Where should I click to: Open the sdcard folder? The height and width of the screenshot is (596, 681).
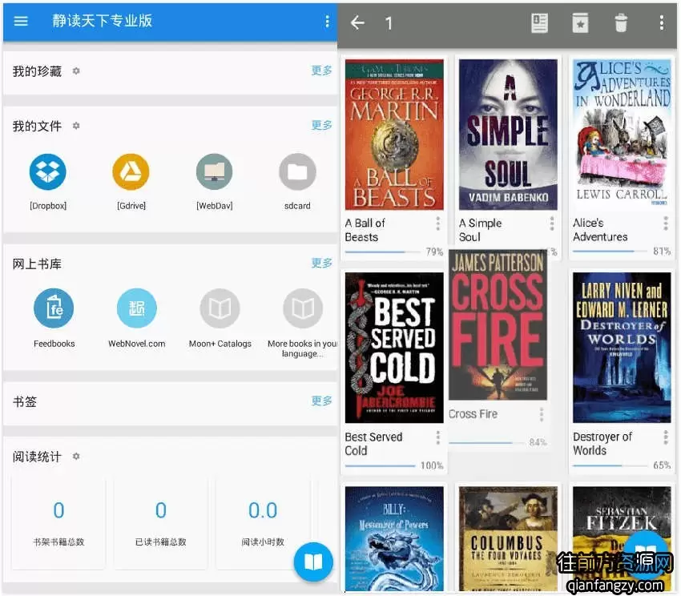coord(297,172)
